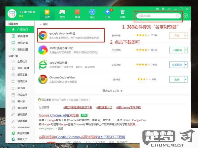Viewport: 198px width, 148px height.
Task: Expand the dropdown beside the chrome 升级 button
Action: 186,36
